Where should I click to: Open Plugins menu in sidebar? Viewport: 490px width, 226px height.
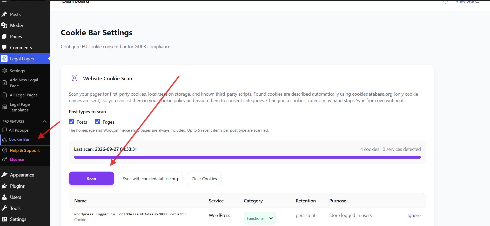[x=17, y=186]
